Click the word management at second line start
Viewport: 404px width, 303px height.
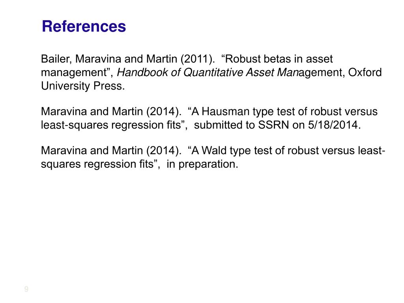pyautogui.click(x=74, y=73)
